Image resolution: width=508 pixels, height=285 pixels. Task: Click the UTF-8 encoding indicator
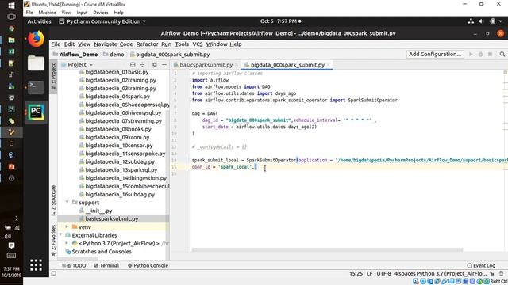(383, 273)
